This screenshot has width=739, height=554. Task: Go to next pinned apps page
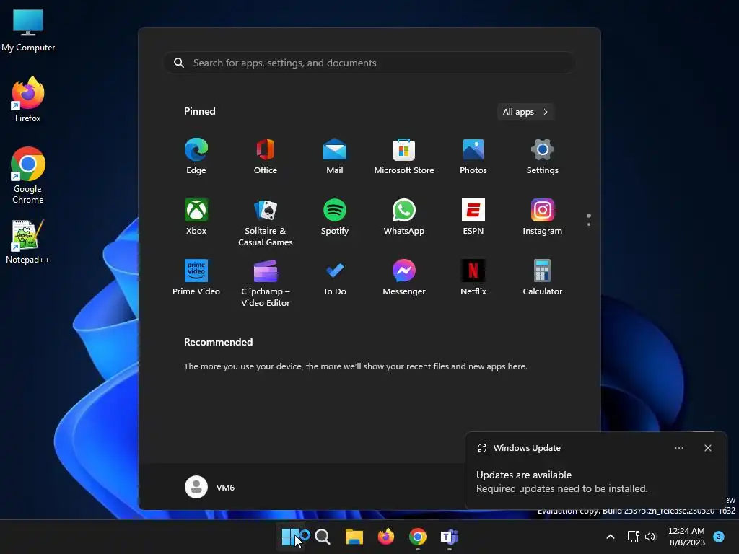[589, 224]
